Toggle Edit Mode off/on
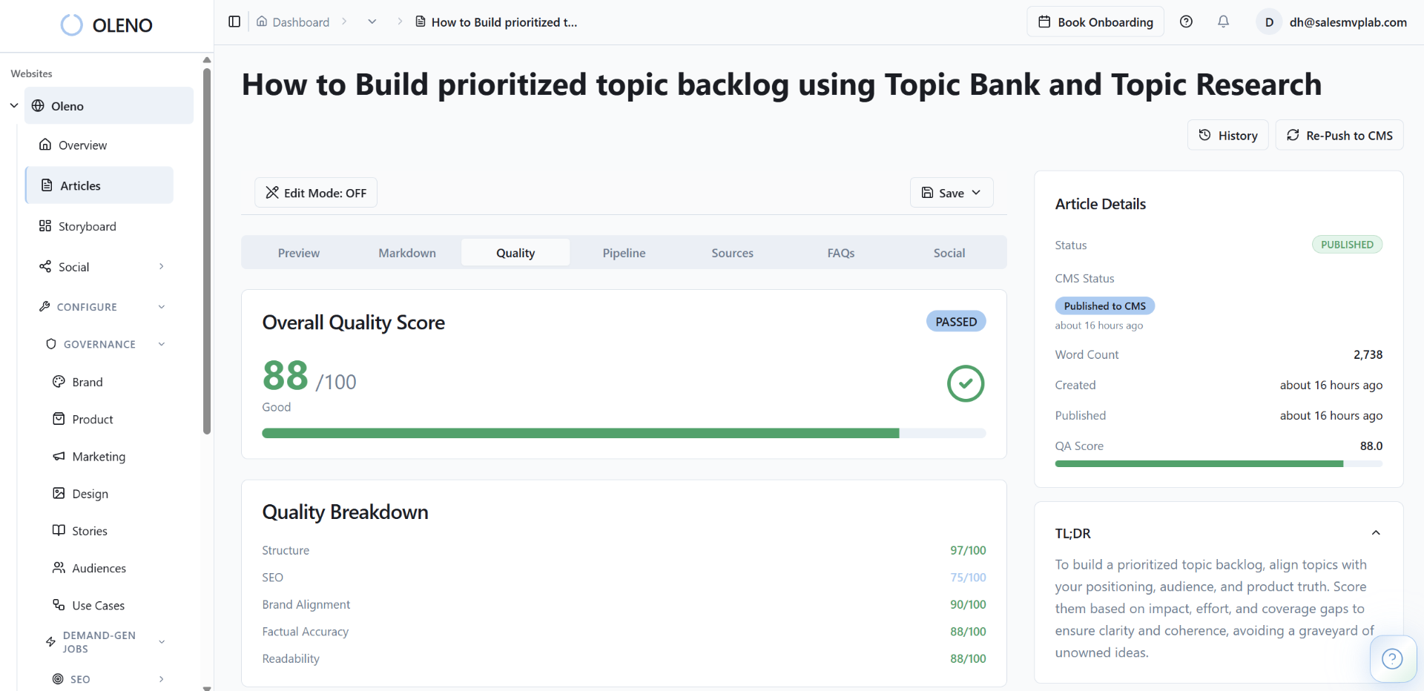This screenshot has width=1424, height=691. point(315,192)
